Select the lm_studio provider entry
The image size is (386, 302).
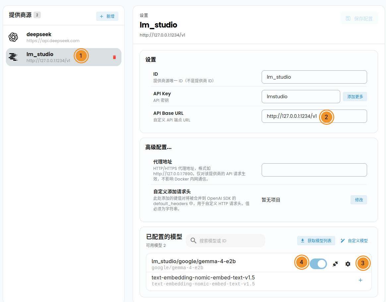(64, 57)
